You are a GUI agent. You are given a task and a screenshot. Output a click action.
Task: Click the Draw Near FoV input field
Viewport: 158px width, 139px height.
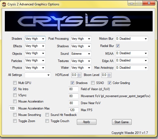[x=73, y=103]
